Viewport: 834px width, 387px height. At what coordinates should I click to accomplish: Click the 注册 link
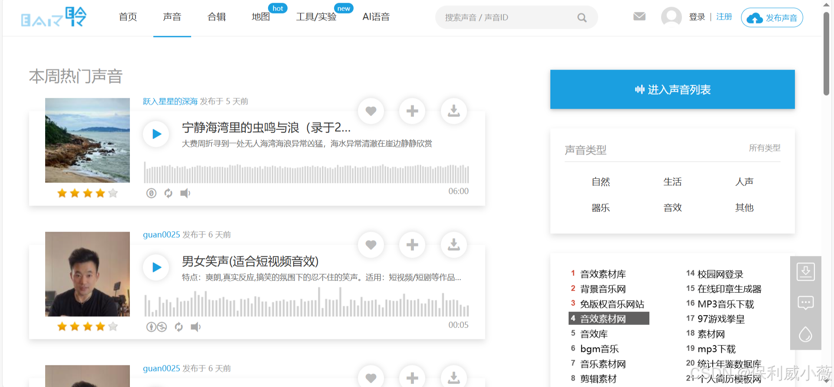724,17
